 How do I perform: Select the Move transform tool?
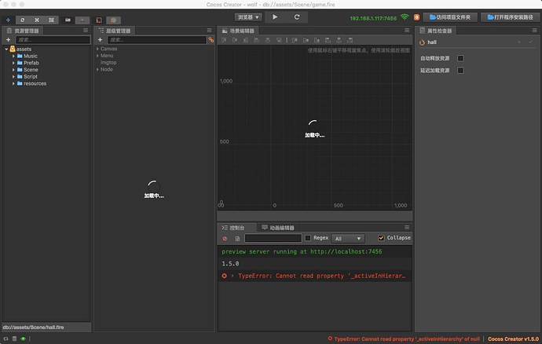(8, 20)
